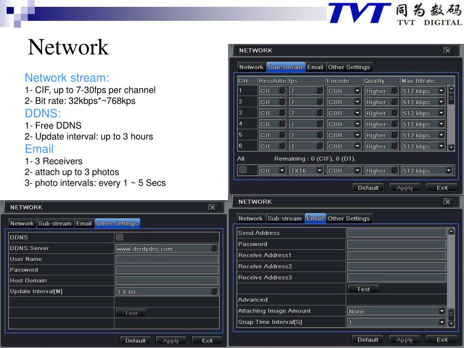The image size is (464, 348).
Task: Click the Send Address input field
Action: coord(396,233)
